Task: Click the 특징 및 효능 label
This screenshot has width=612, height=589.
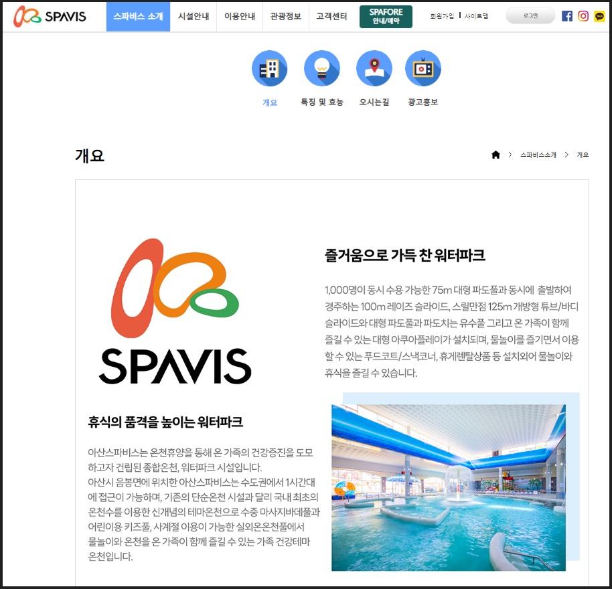Action: 321,102
